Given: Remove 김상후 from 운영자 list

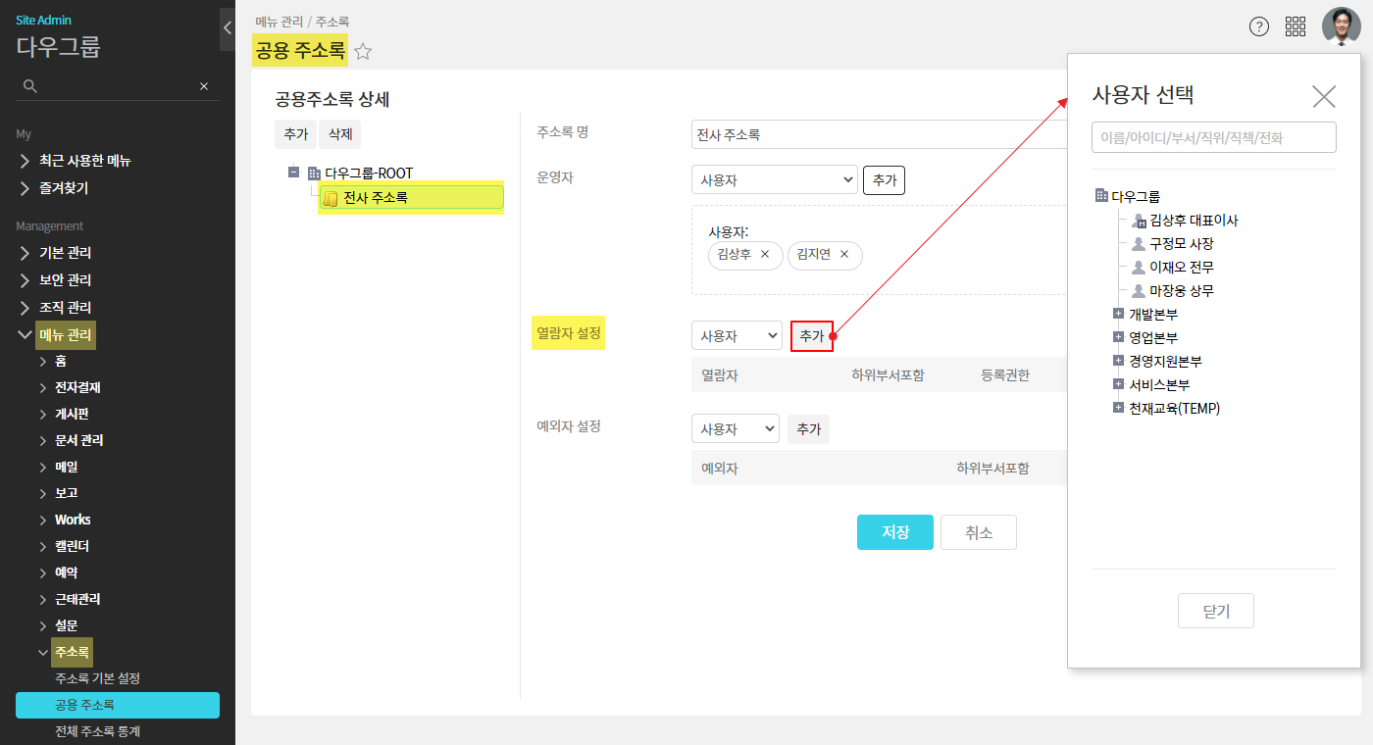Looking at the screenshot, I should [765, 255].
